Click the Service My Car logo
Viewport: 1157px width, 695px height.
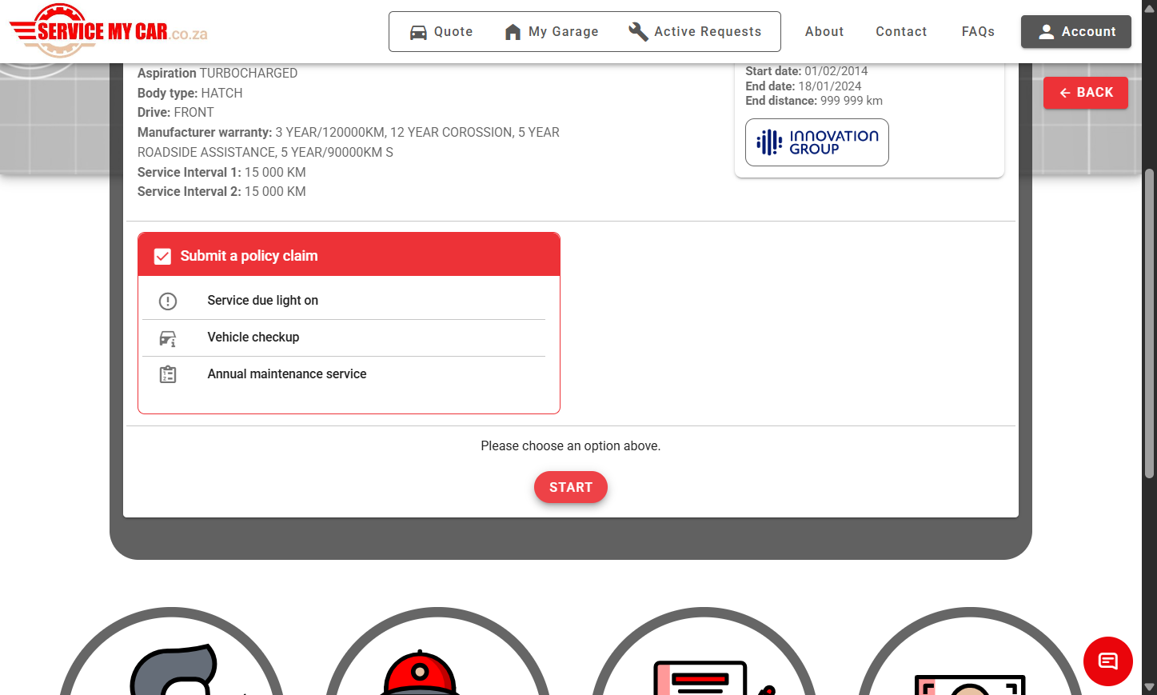pyautogui.click(x=108, y=31)
